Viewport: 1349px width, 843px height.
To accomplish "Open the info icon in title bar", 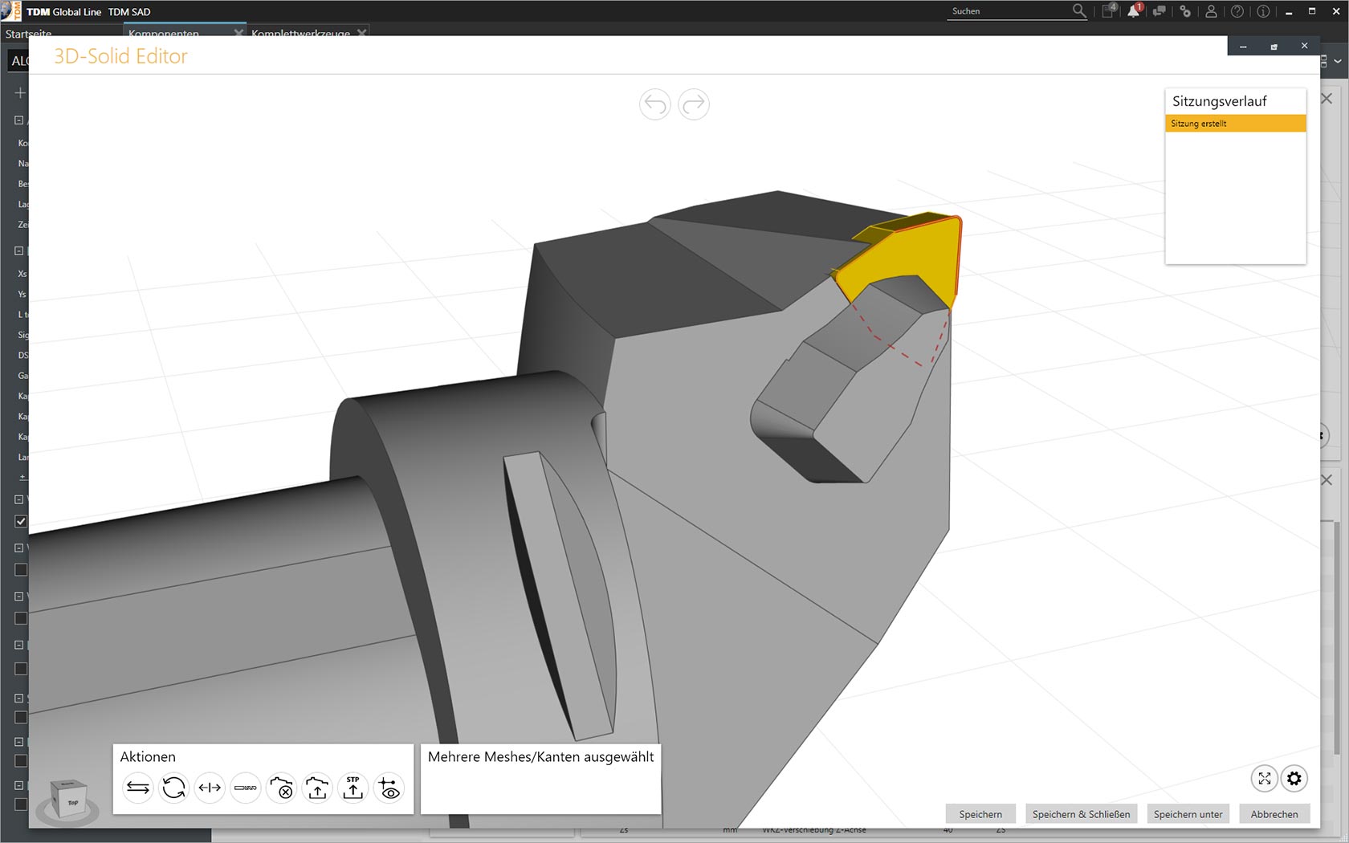I will tap(1263, 11).
